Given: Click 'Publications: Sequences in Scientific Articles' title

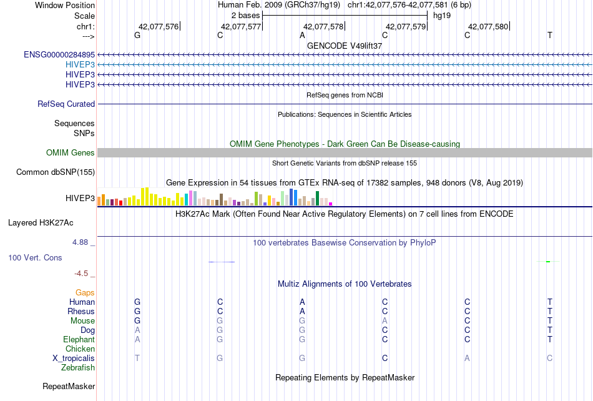Looking at the screenshot, I should pos(345,115).
